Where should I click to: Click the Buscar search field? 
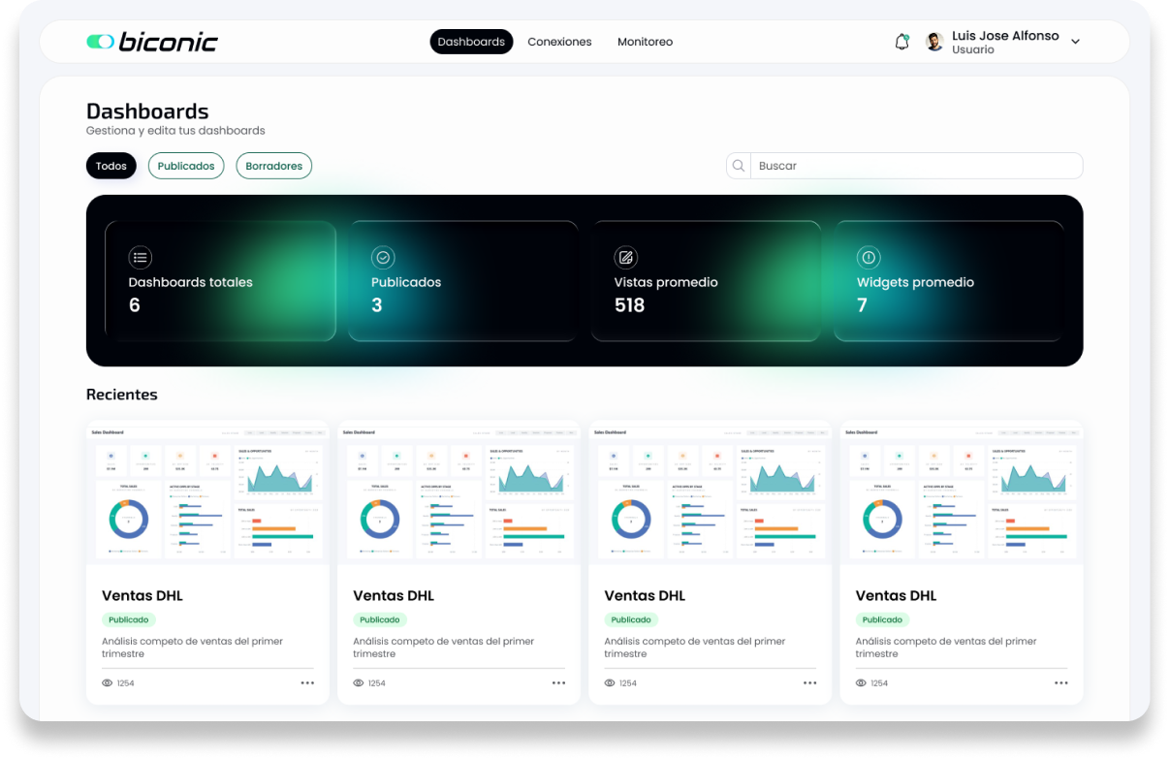pyautogui.click(x=916, y=166)
